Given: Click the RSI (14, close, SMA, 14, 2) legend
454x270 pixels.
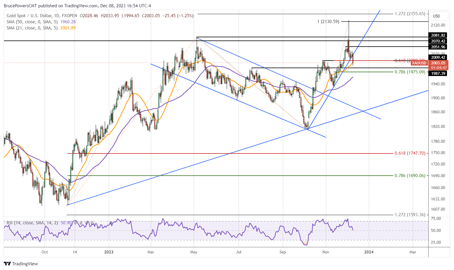Looking at the screenshot, I should click(x=32, y=223).
